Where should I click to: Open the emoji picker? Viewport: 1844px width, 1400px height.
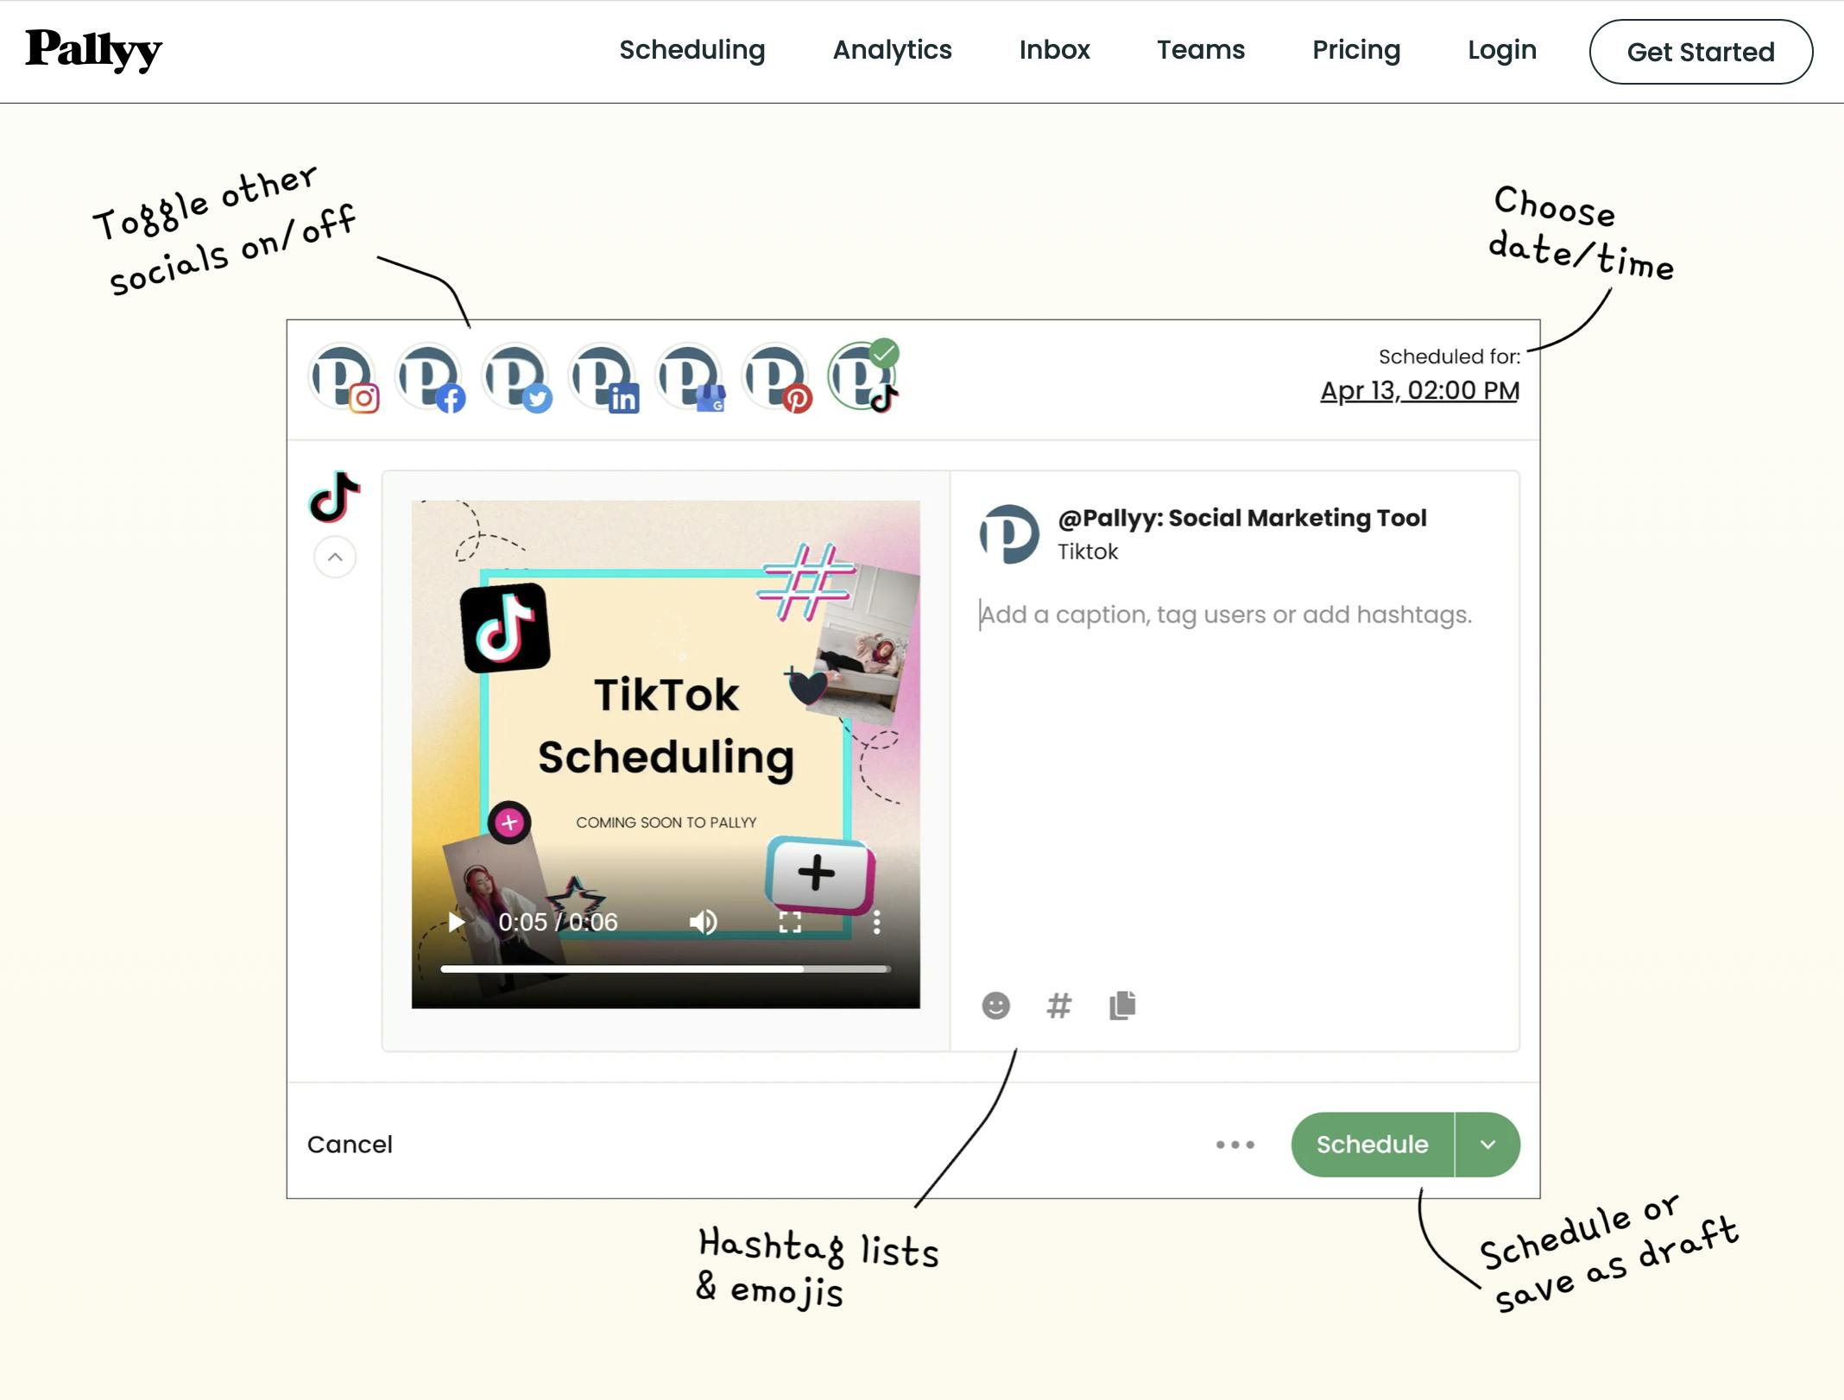(x=995, y=1006)
